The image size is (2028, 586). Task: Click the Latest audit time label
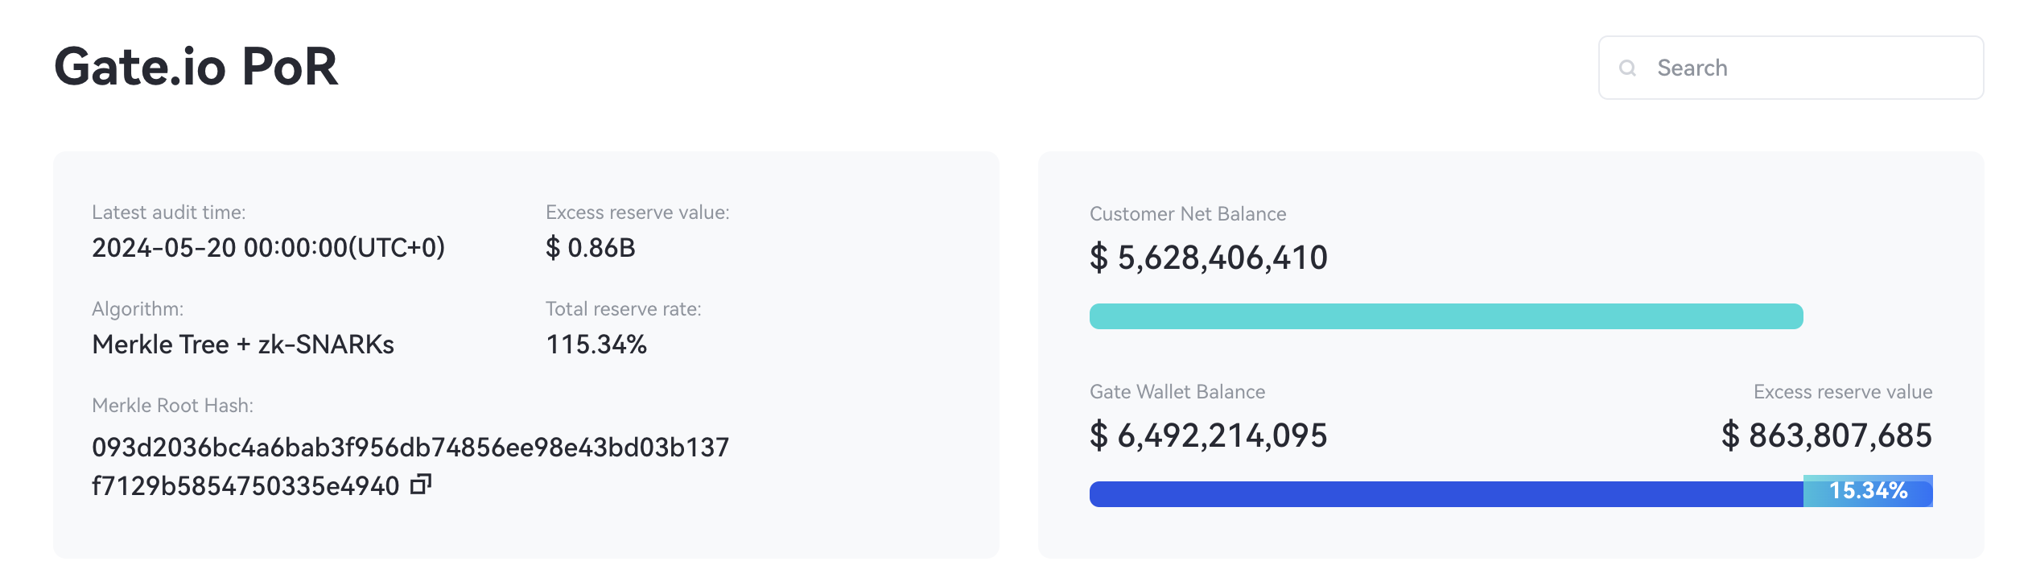168,213
